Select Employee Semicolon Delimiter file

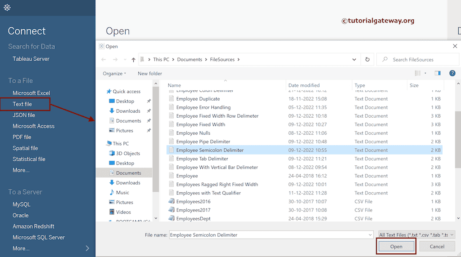304,150
